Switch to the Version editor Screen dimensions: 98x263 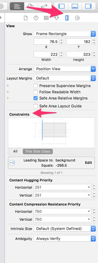(44, 6)
